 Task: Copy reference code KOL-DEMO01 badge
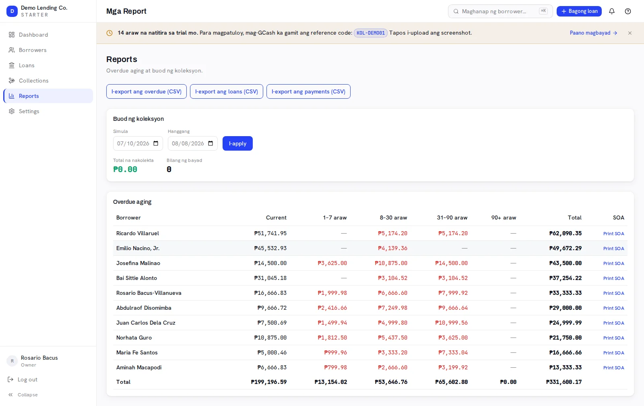pyautogui.click(x=371, y=33)
